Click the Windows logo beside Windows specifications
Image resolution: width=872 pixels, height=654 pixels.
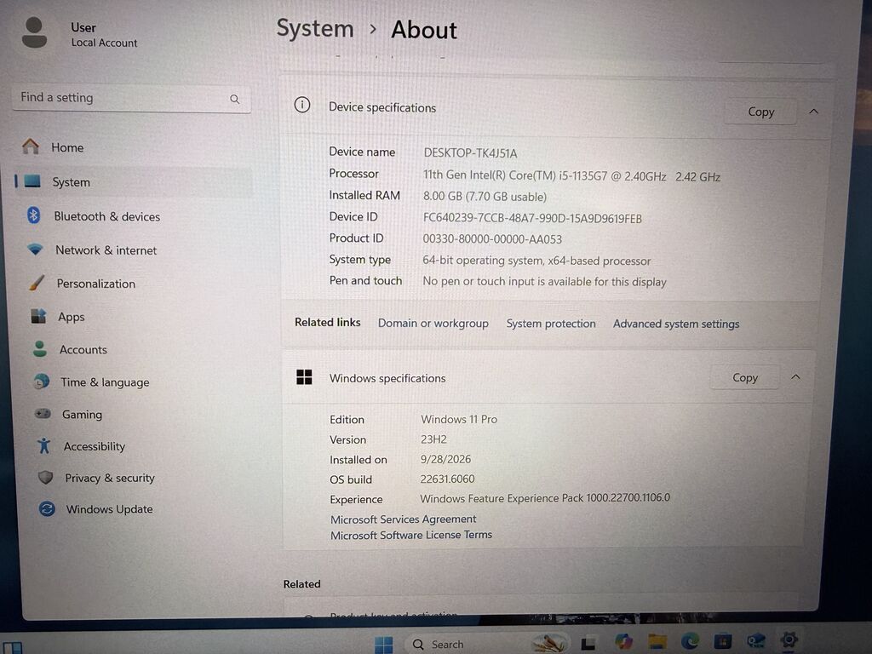304,377
